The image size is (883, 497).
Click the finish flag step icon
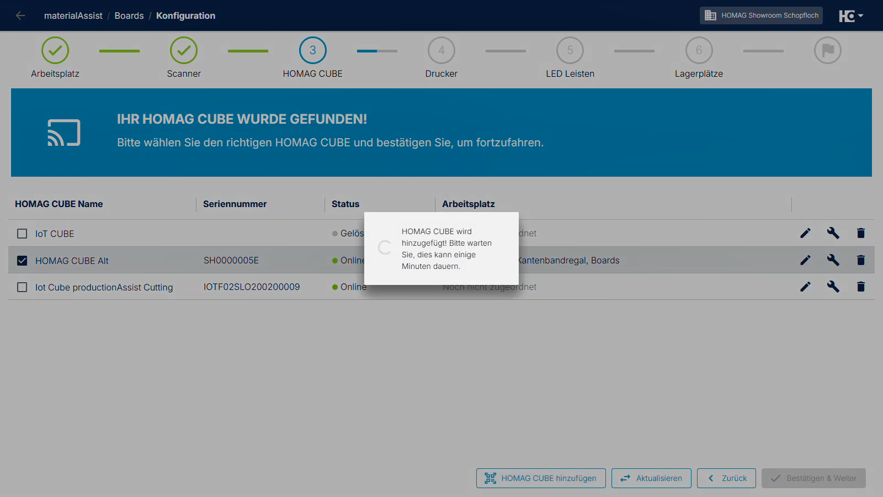click(828, 50)
